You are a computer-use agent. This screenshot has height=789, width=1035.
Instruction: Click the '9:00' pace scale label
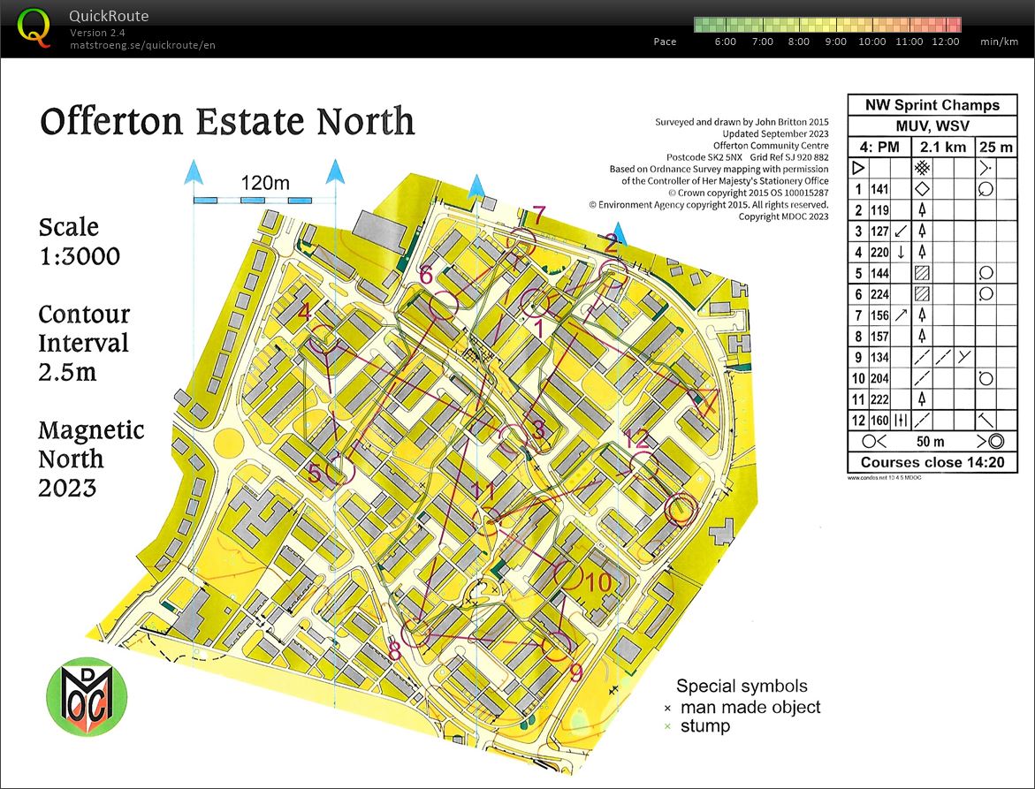(835, 42)
